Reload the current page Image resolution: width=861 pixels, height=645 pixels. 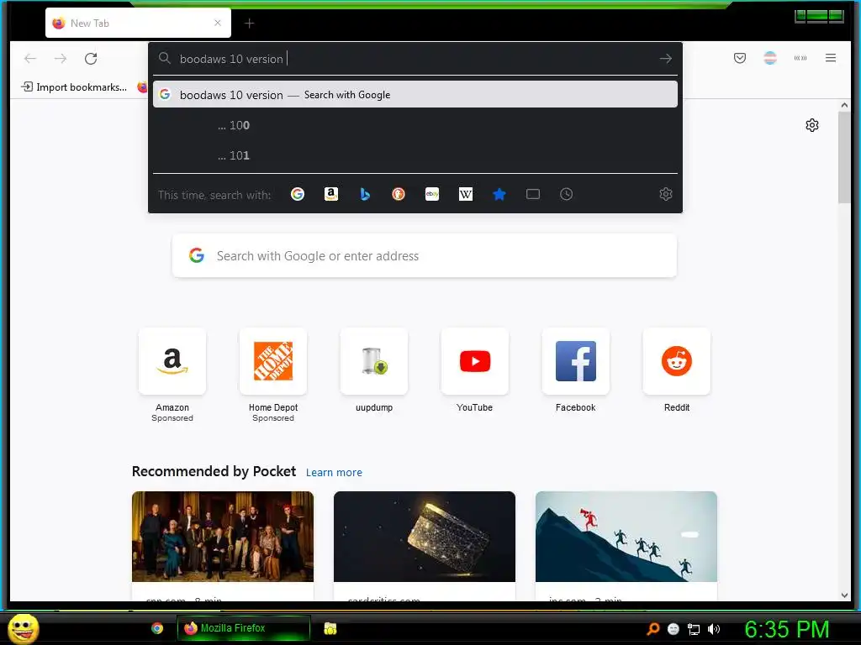point(91,59)
